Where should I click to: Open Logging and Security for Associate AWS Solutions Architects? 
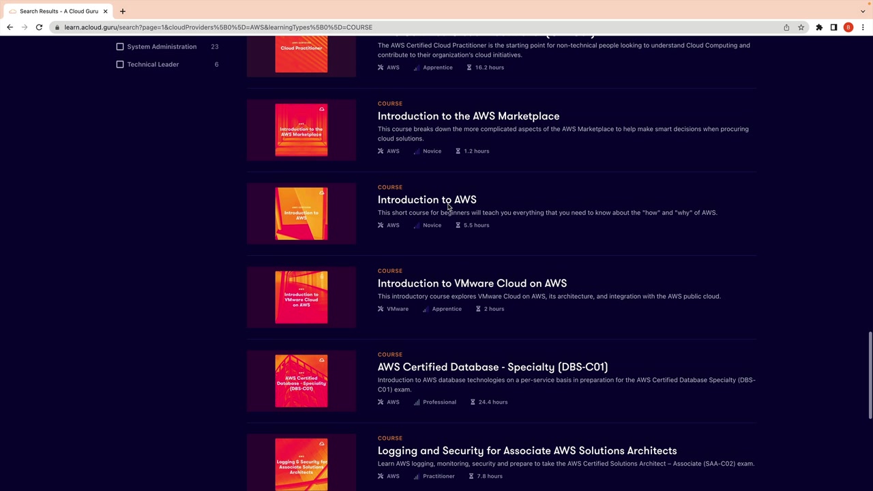click(x=527, y=451)
